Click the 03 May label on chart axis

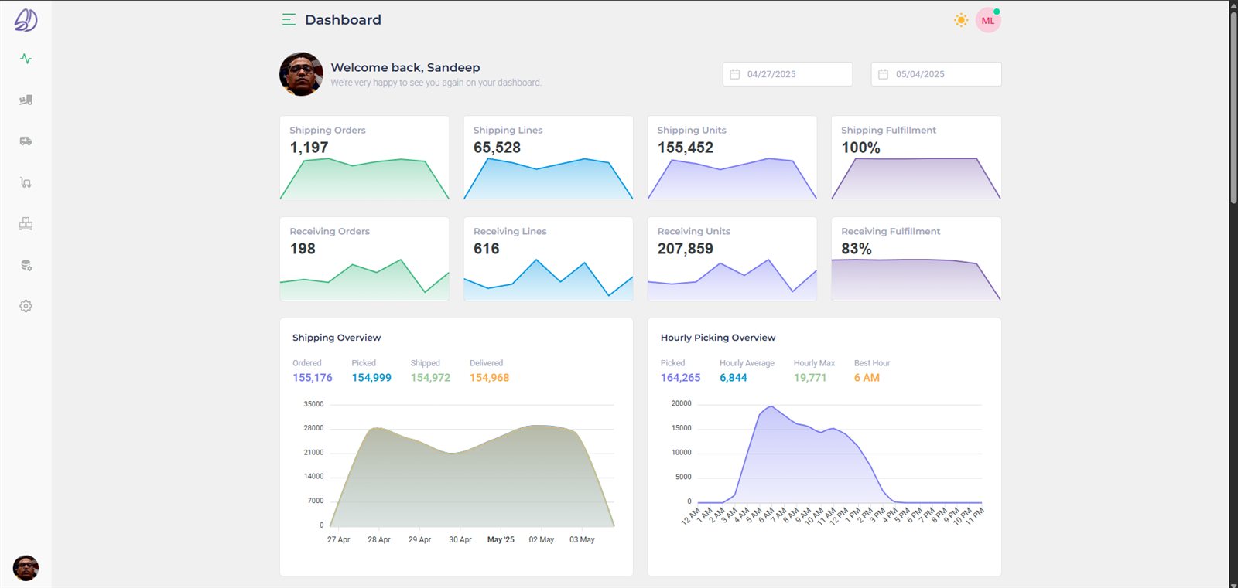click(x=582, y=540)
